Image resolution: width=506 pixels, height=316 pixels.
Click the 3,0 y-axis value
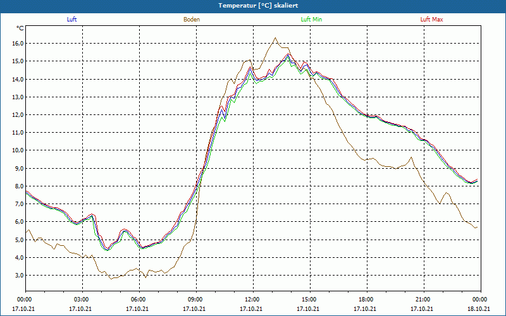tap(20, 275)
